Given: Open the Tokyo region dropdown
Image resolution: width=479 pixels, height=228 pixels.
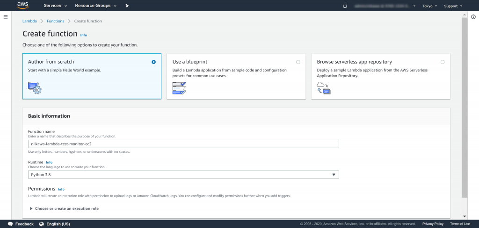Looking at the screenshot, I should pos(430,6).
